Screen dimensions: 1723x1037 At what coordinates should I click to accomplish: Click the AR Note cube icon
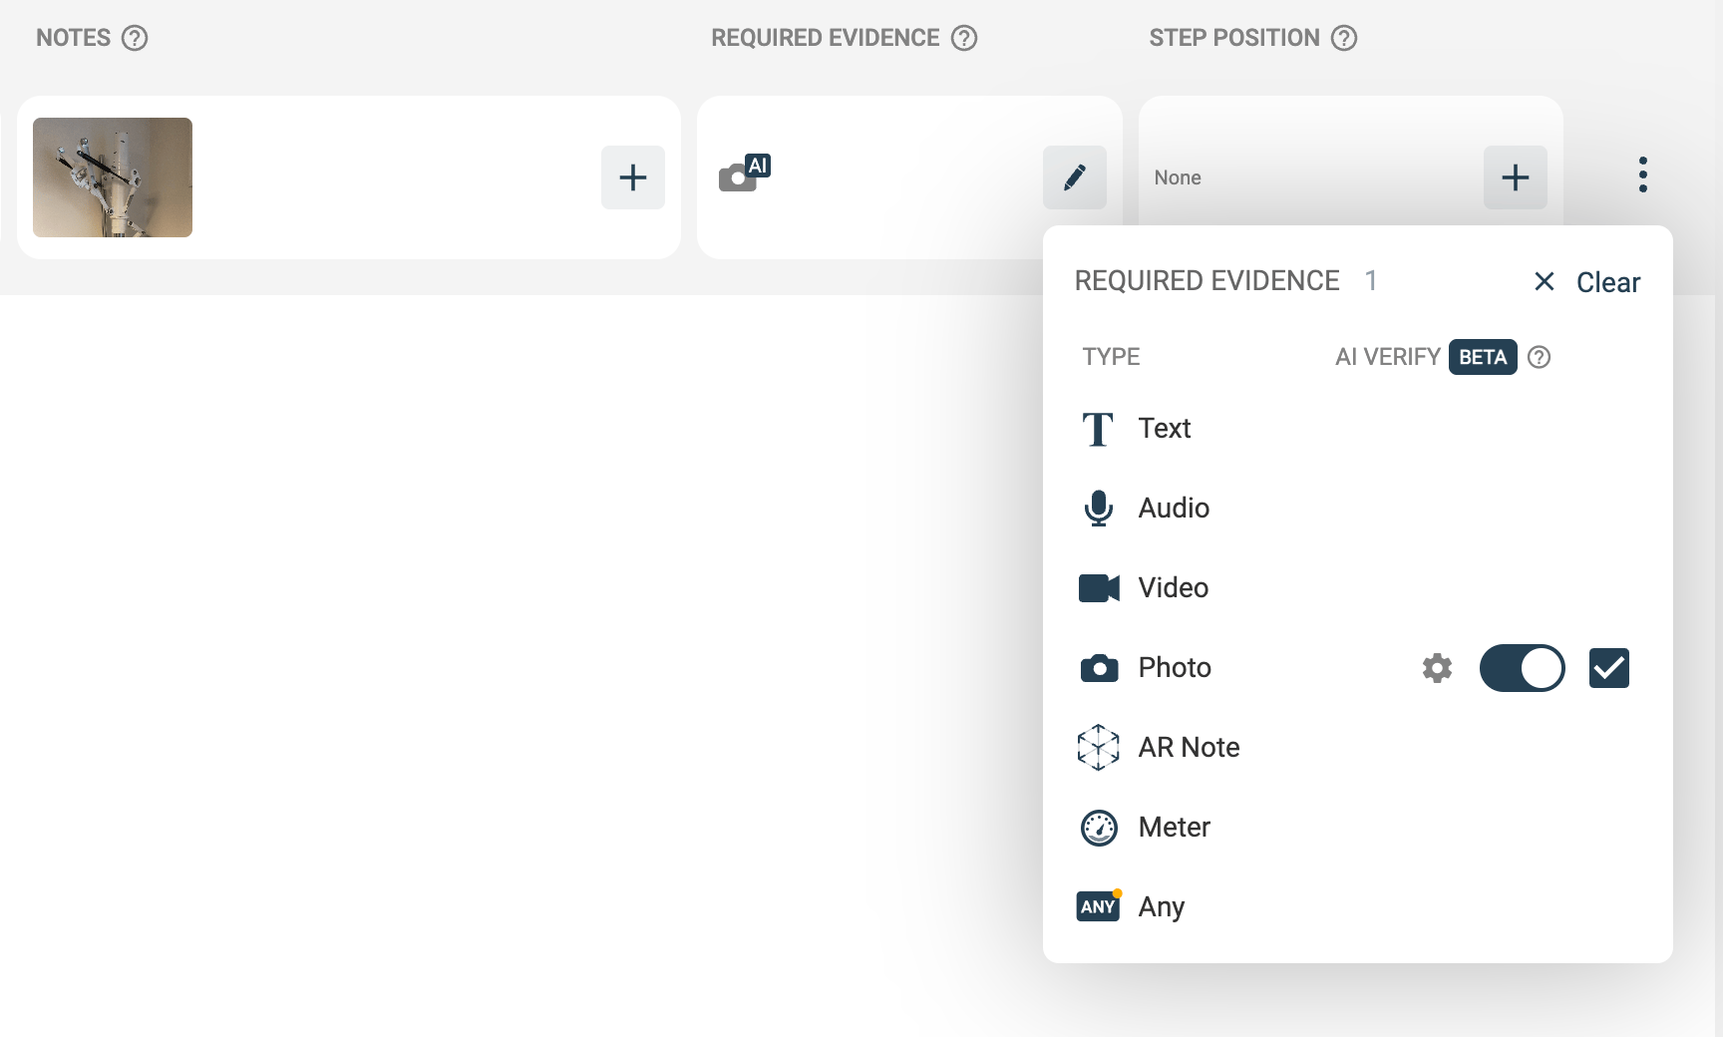pos(1099,747)
